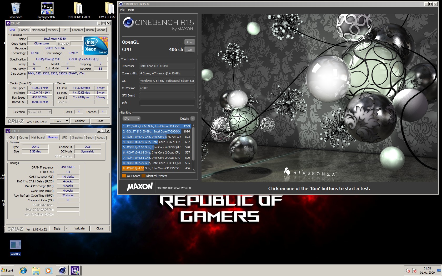Select ranking row 4 Core i7-3770
The image size is (442, 276).
(157, 142)
